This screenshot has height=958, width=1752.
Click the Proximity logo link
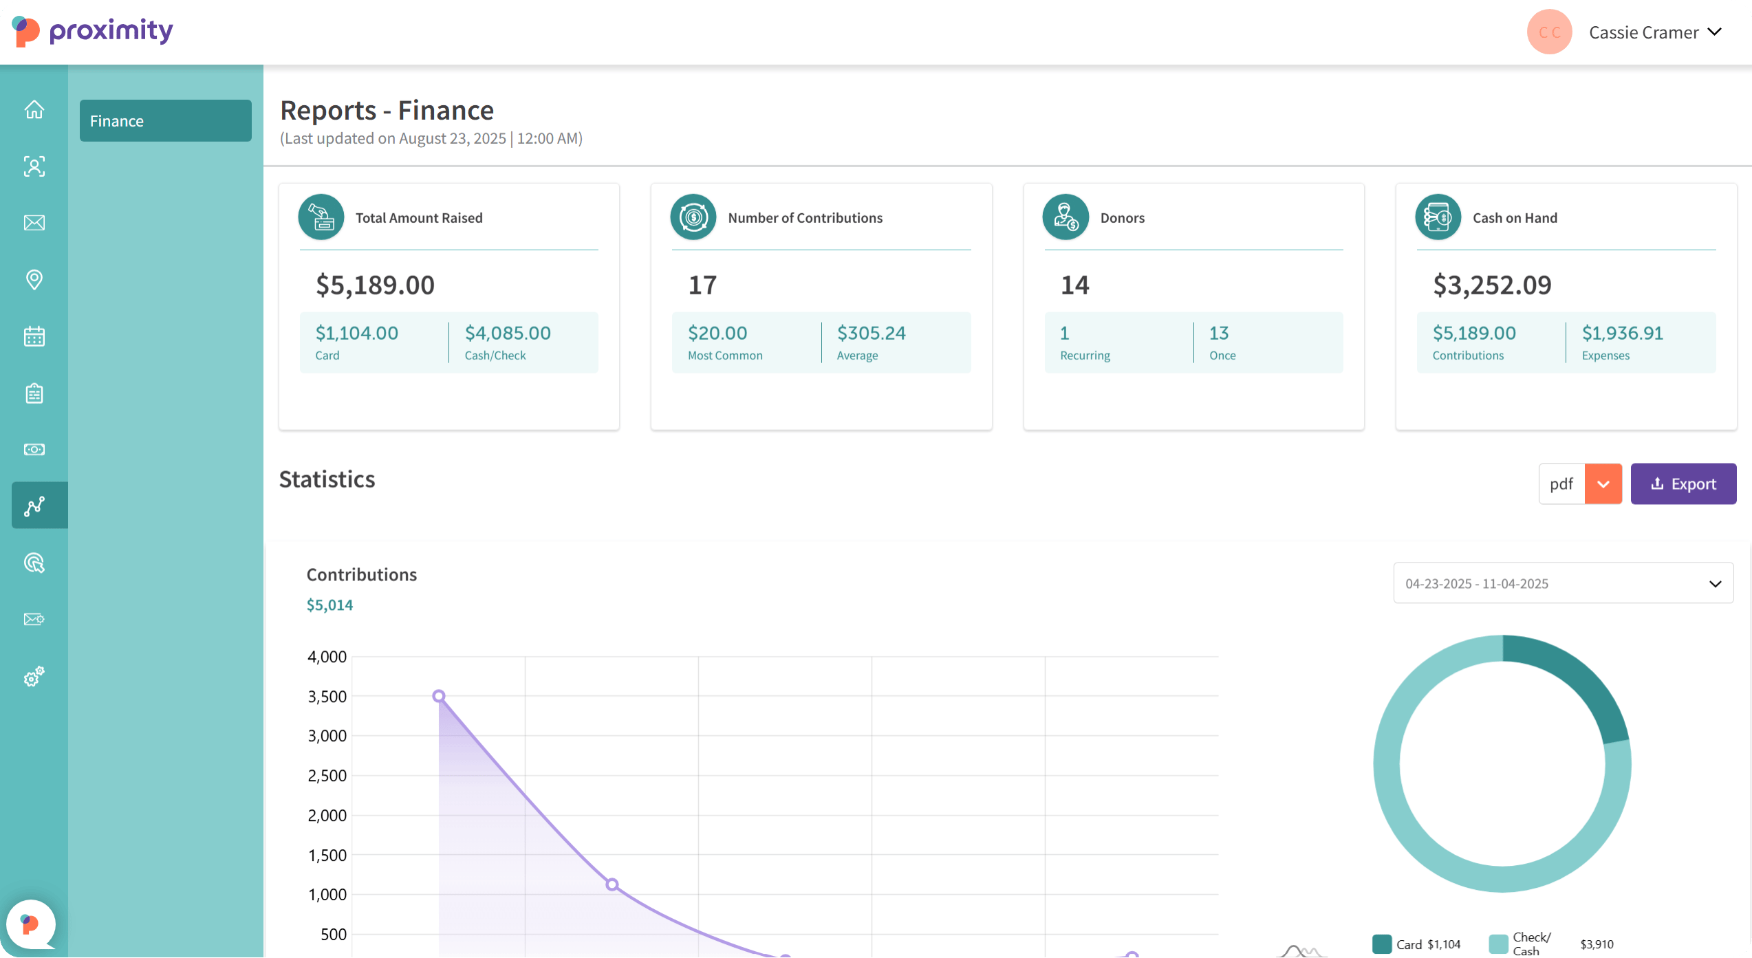click(x=93, y=31)
